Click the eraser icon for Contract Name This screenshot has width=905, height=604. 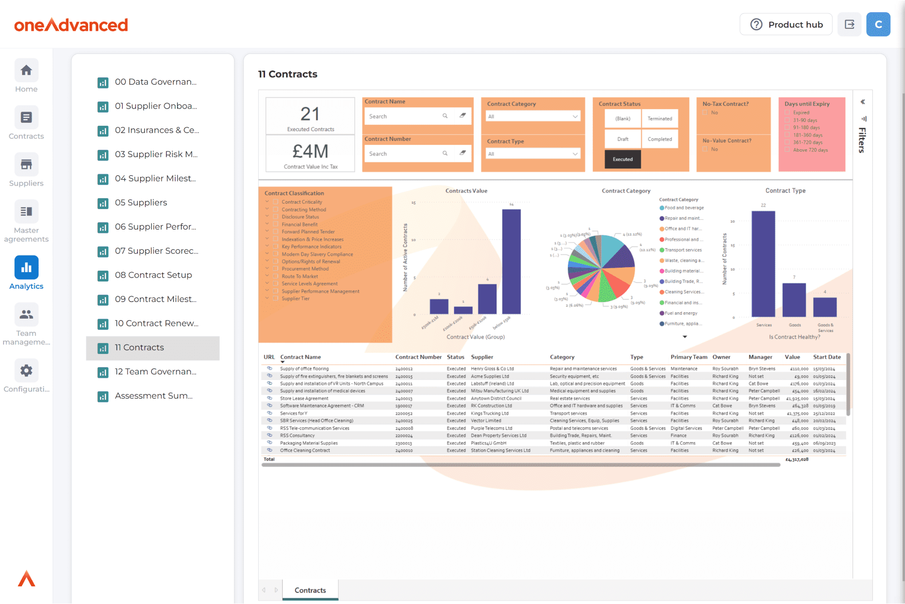[x=462, y=116]
